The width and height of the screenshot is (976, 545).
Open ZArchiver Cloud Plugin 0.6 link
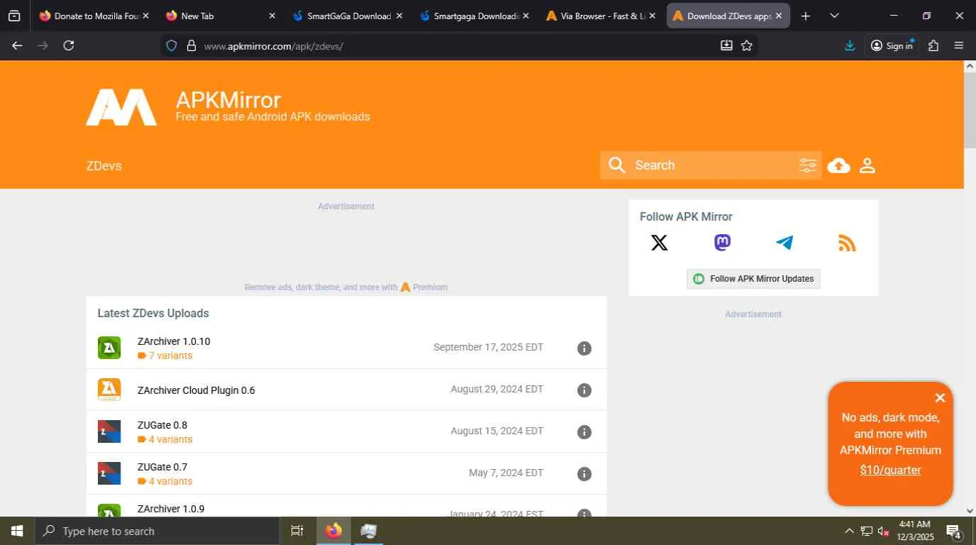196,390
